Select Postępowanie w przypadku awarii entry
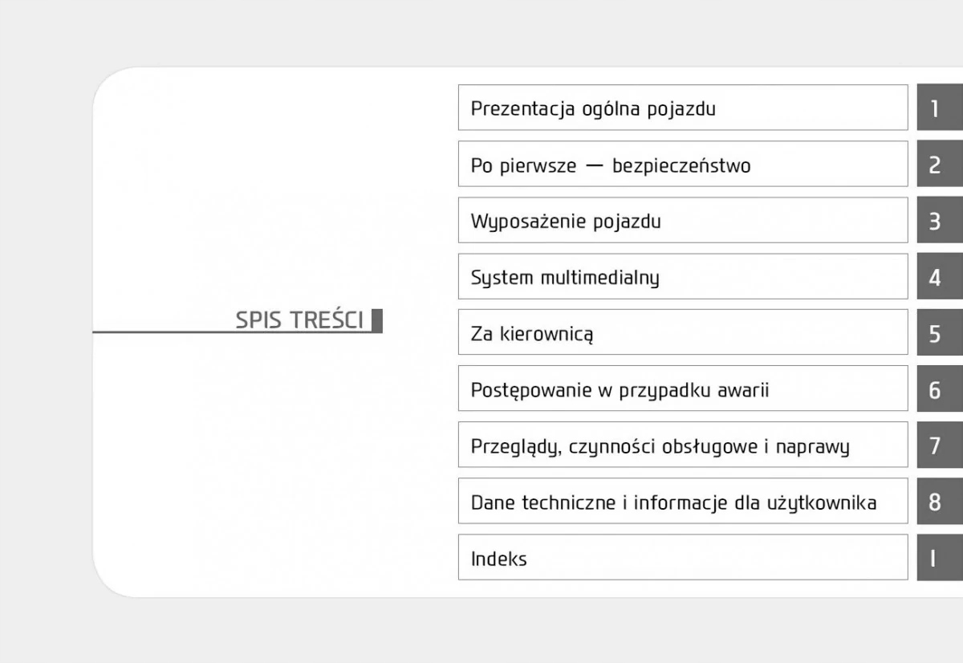 (x=682, y=389)
